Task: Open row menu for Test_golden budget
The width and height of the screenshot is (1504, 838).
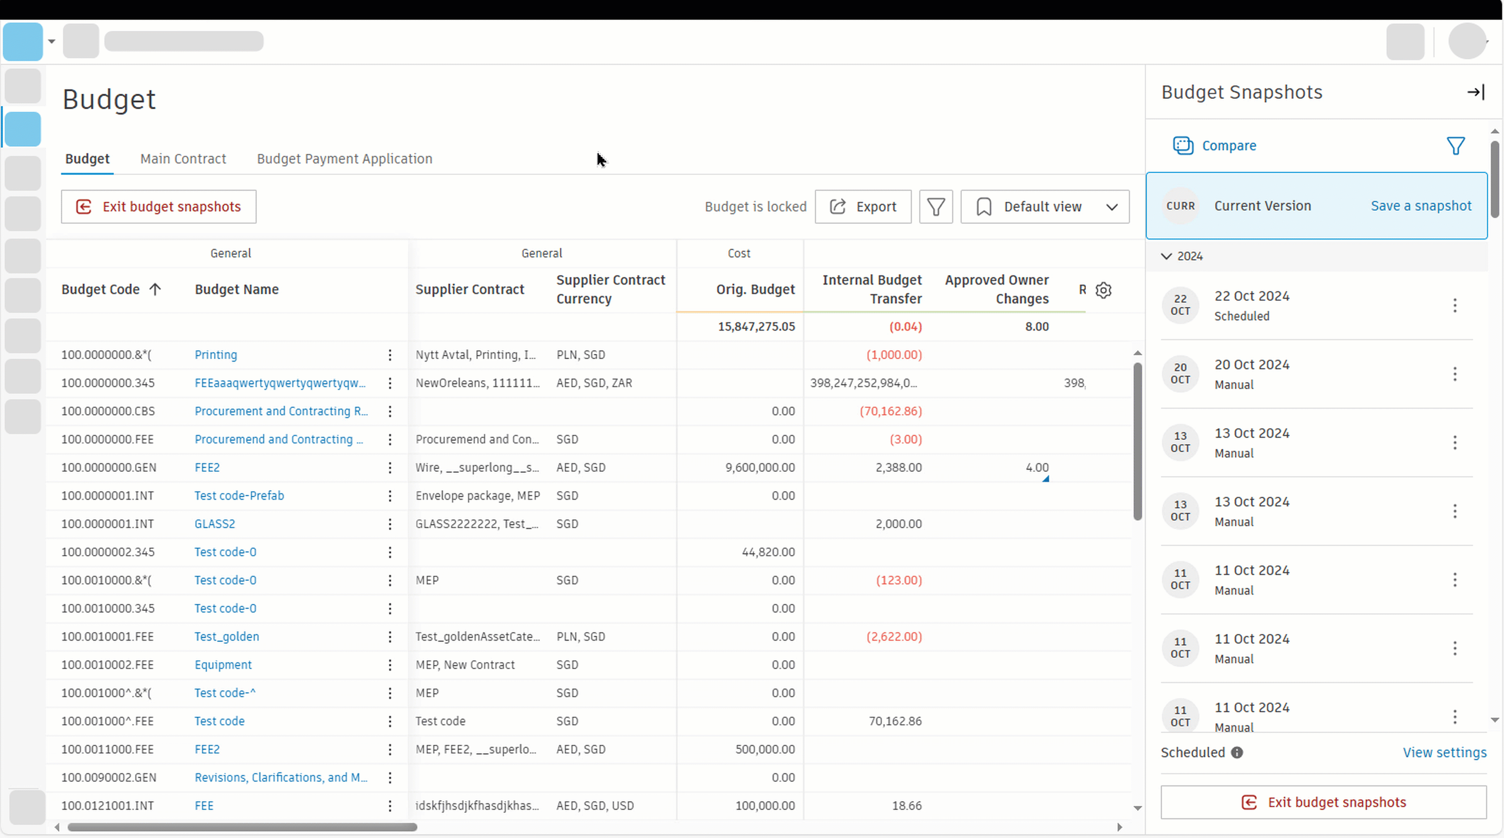Action: point(390,637)
